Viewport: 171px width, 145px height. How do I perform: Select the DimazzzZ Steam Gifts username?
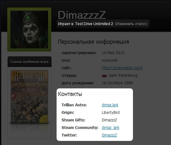pyautogui.click(x=109, y=120)
